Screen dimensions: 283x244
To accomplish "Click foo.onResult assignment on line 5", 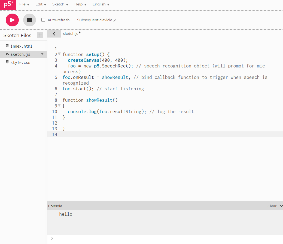I will pyautogui.click(x=97, y=77).
